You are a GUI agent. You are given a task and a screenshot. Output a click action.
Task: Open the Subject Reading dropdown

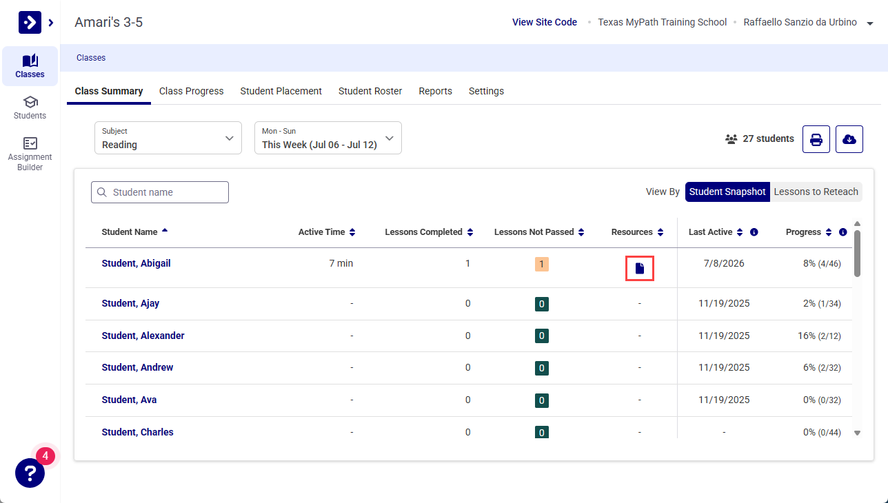(168, 138)
